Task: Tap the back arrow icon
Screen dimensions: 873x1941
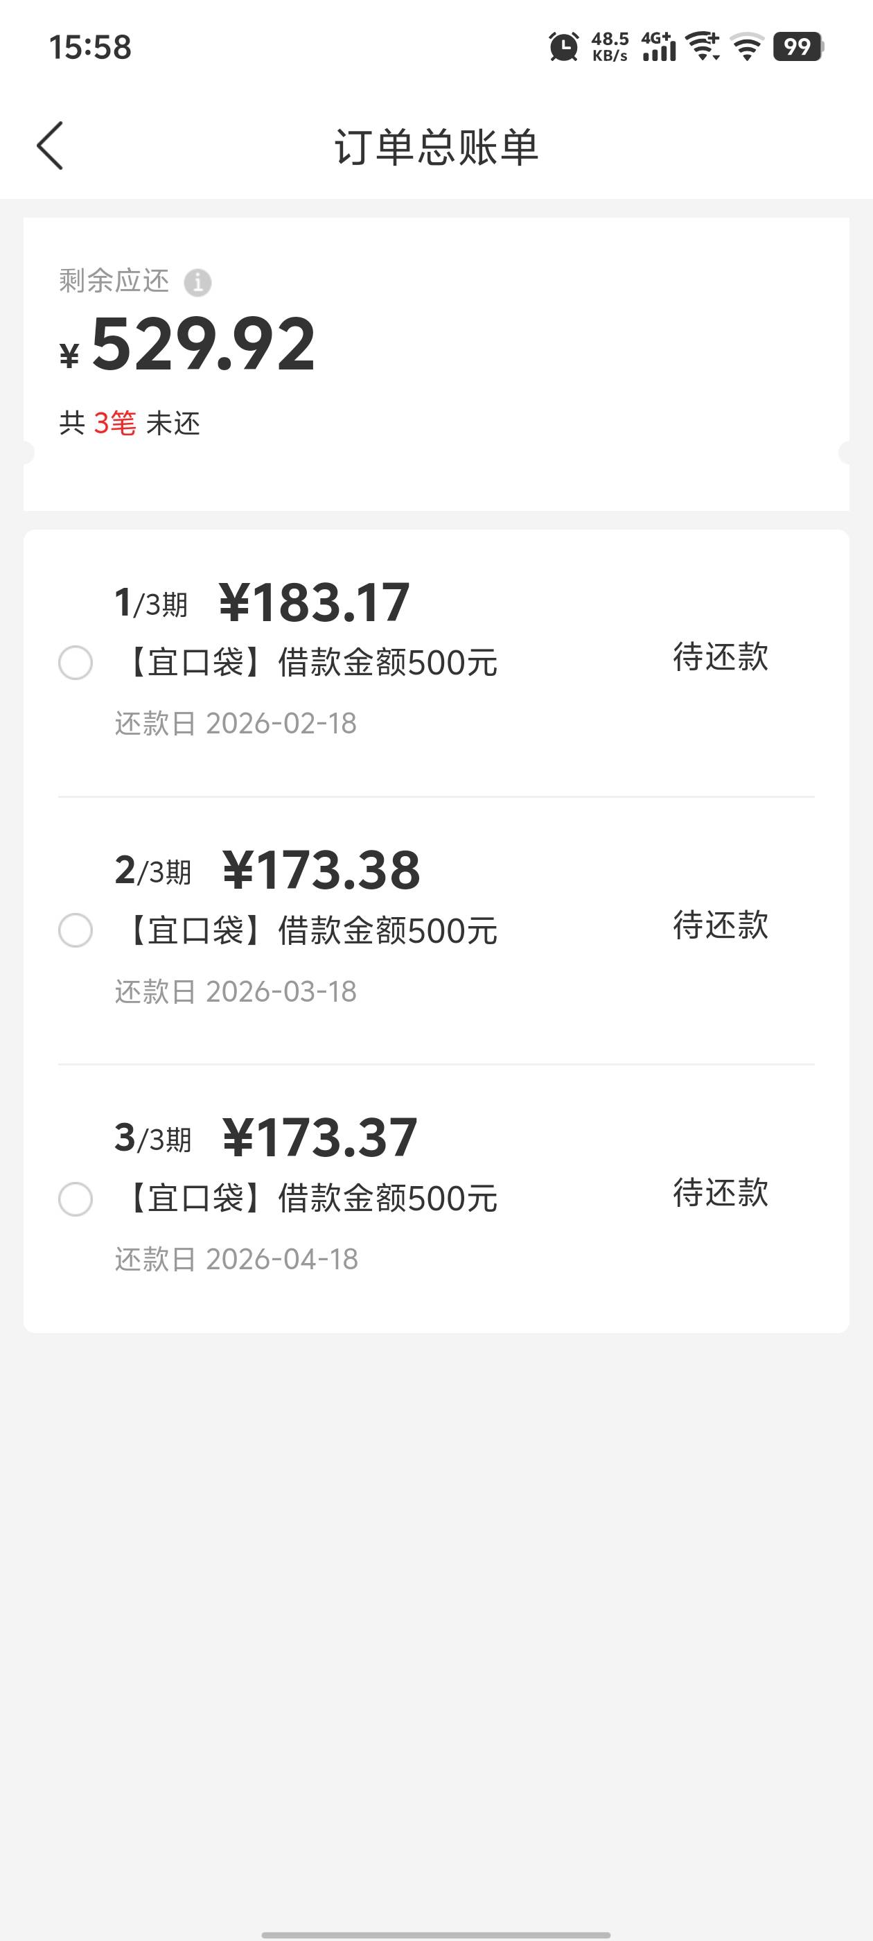Action: 51,146
